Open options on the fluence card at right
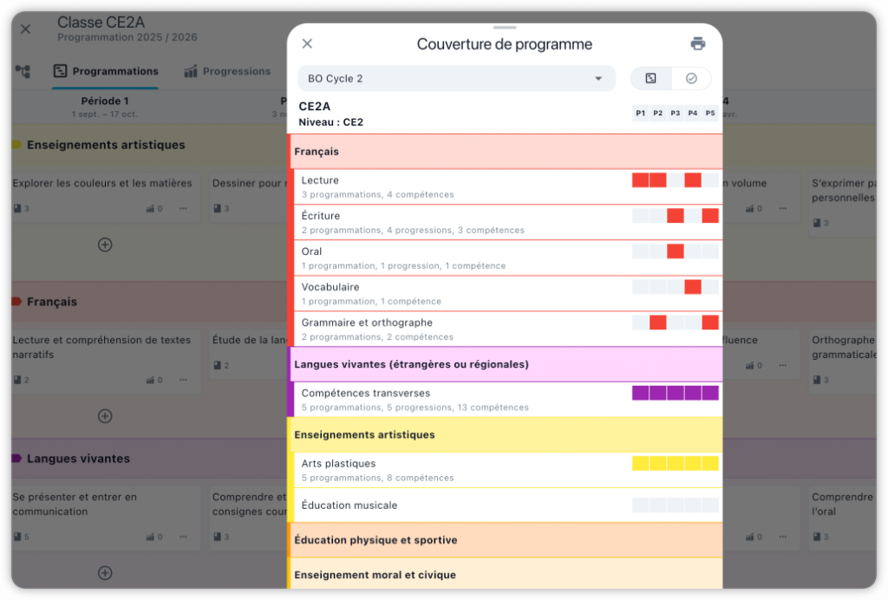888x600 pixels. pos(782,365)
